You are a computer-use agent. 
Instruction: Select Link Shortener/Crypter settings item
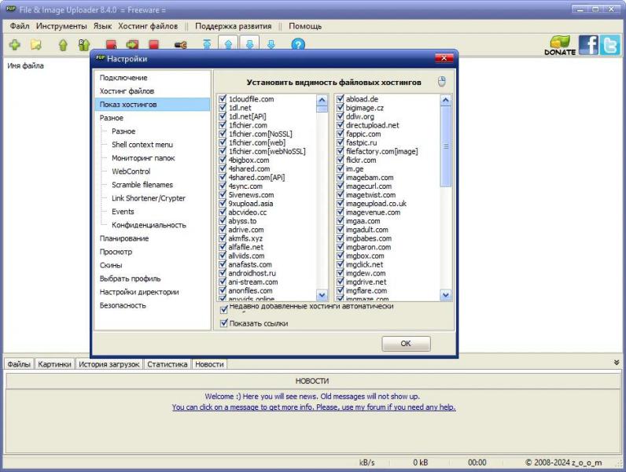(x=149, y=198)
